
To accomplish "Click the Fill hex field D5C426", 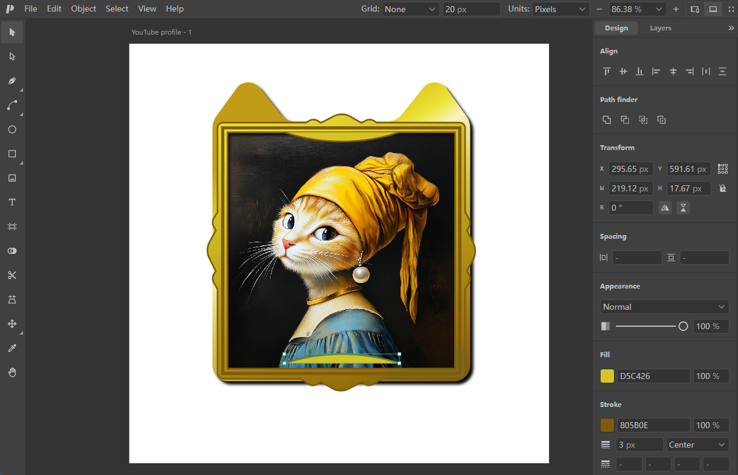I will point(654,376).
